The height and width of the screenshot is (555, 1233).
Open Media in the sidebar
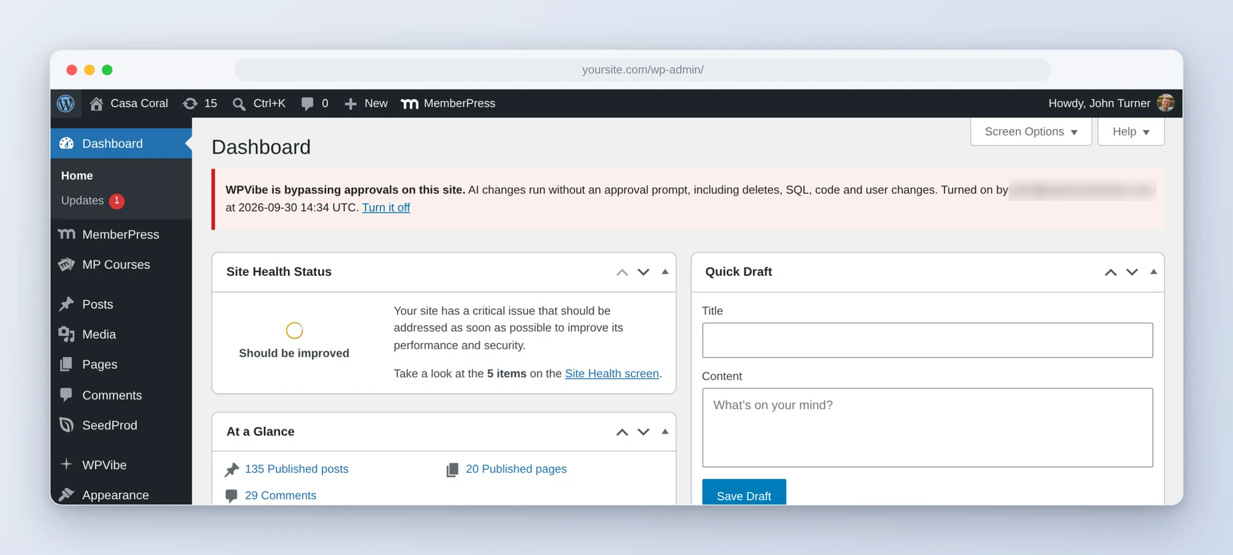(121, 334)
